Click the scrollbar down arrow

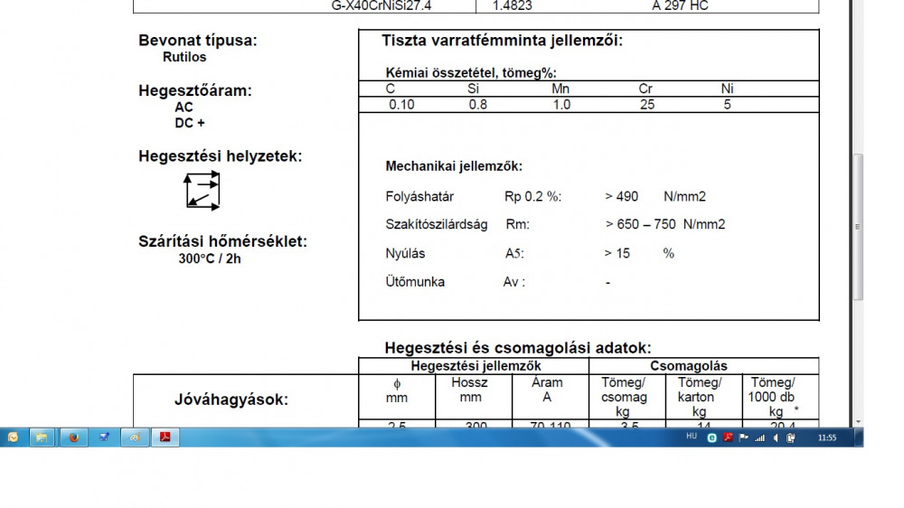click(x=858, y=421)
